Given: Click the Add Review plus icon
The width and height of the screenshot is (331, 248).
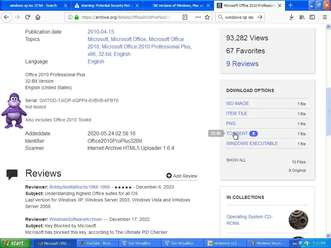Looking at the screenshot, I should [169, 175].
